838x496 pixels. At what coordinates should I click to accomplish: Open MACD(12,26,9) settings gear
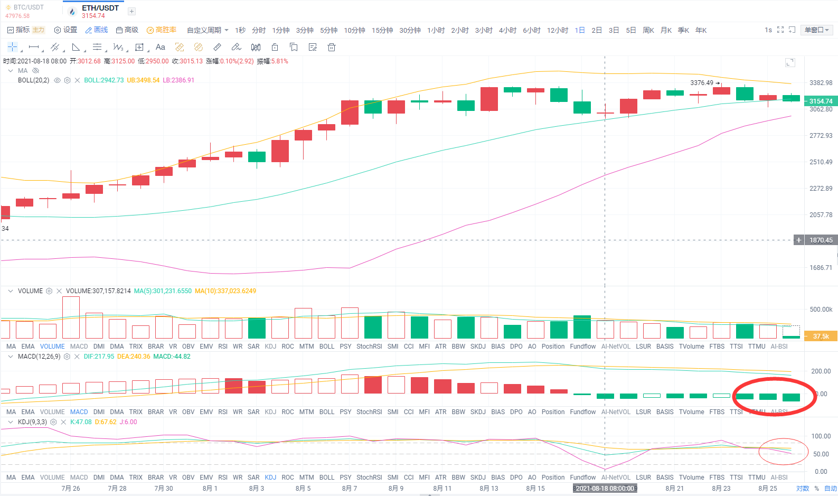[x=67, y=357]
